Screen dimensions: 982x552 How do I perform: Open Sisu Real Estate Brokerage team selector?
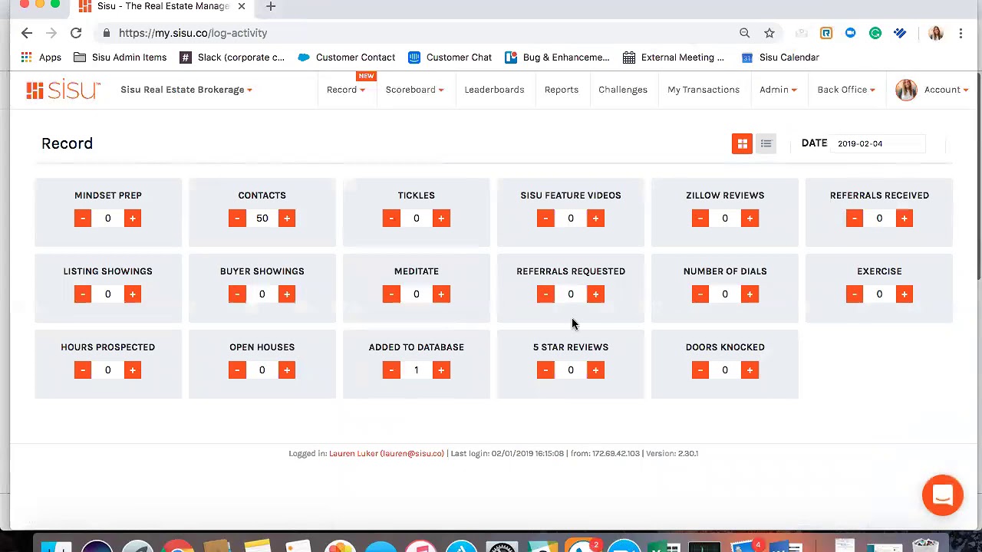pyautogui.click(x=186, y=90)
